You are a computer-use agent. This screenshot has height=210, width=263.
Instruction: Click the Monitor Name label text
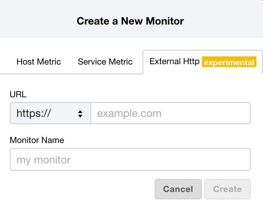37,140
